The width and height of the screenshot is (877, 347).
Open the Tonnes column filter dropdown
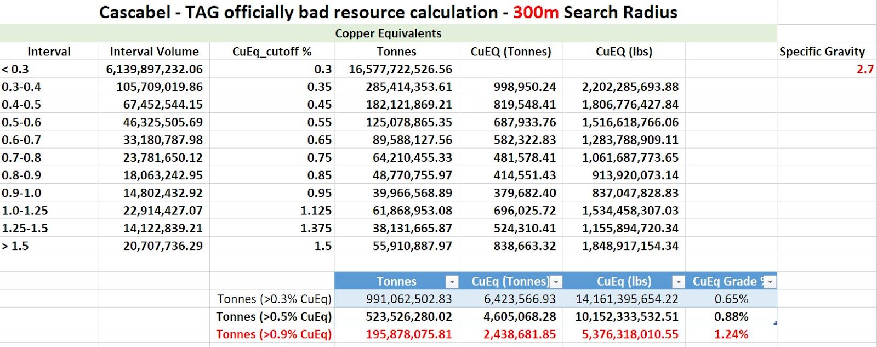452,282
